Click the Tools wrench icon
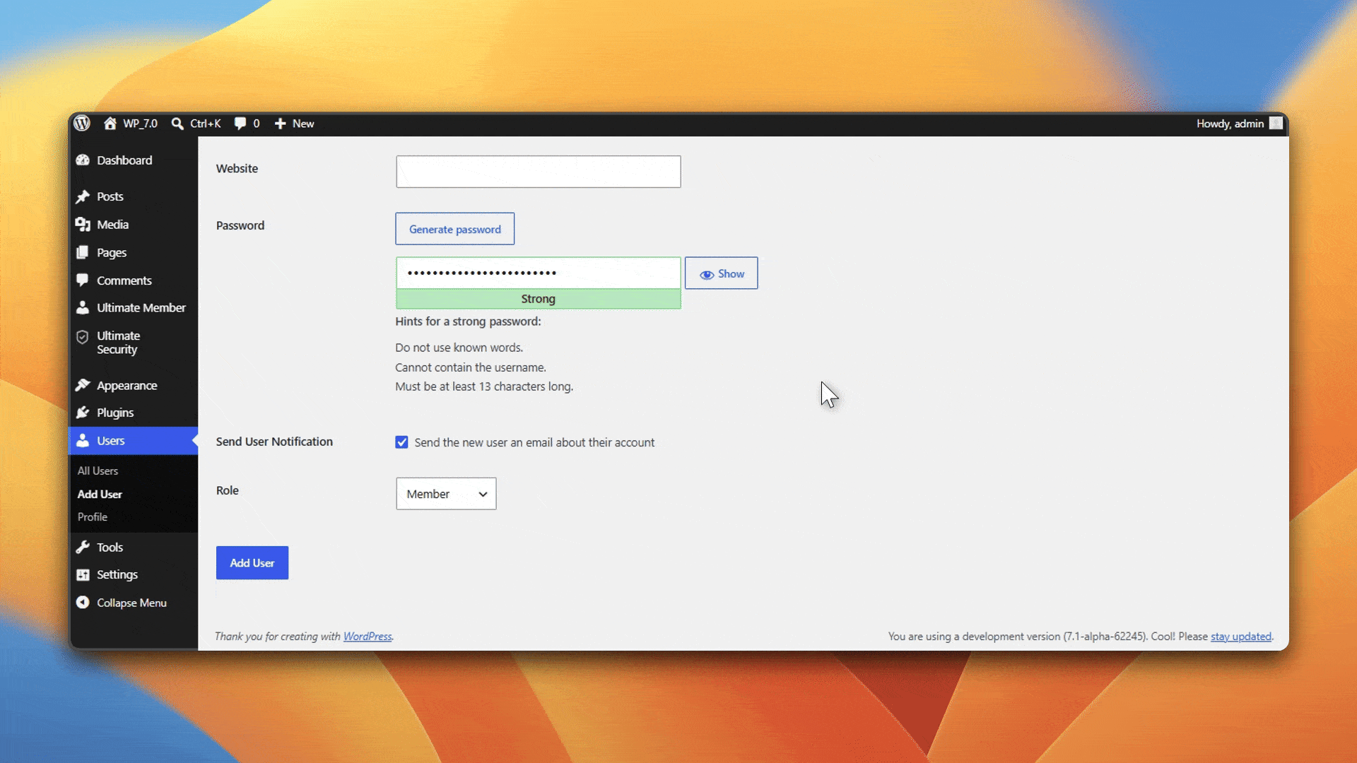The image size is (1357, 763). coord(83,547)
